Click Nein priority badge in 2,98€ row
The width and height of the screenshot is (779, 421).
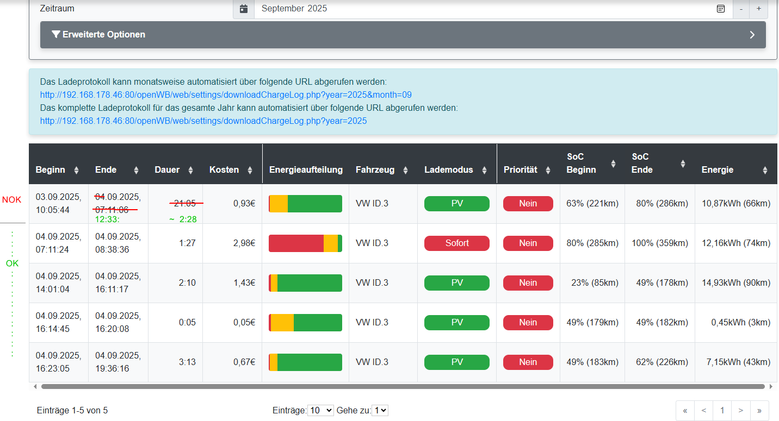pos(528,243)
